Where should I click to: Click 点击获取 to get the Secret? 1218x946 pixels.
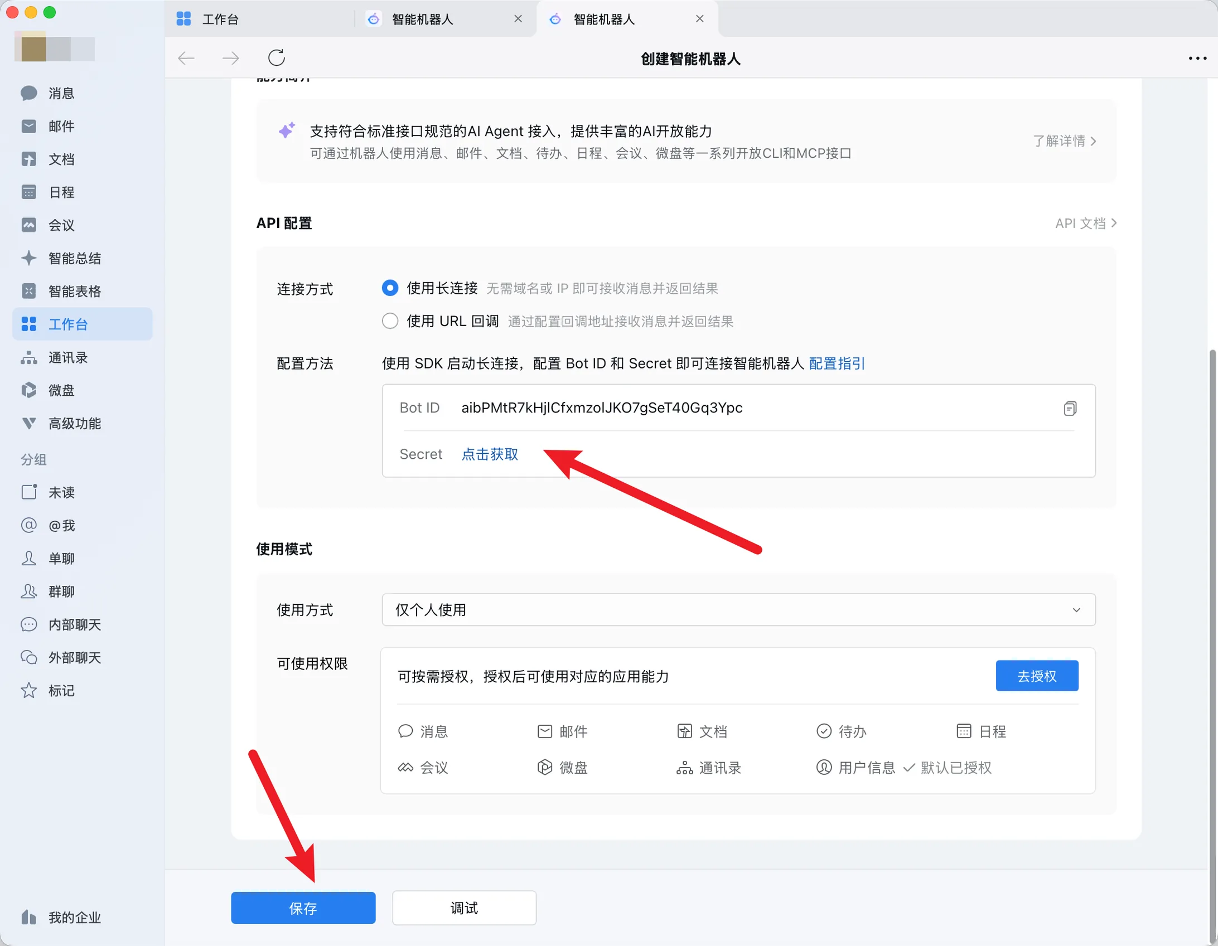(490, 454)
